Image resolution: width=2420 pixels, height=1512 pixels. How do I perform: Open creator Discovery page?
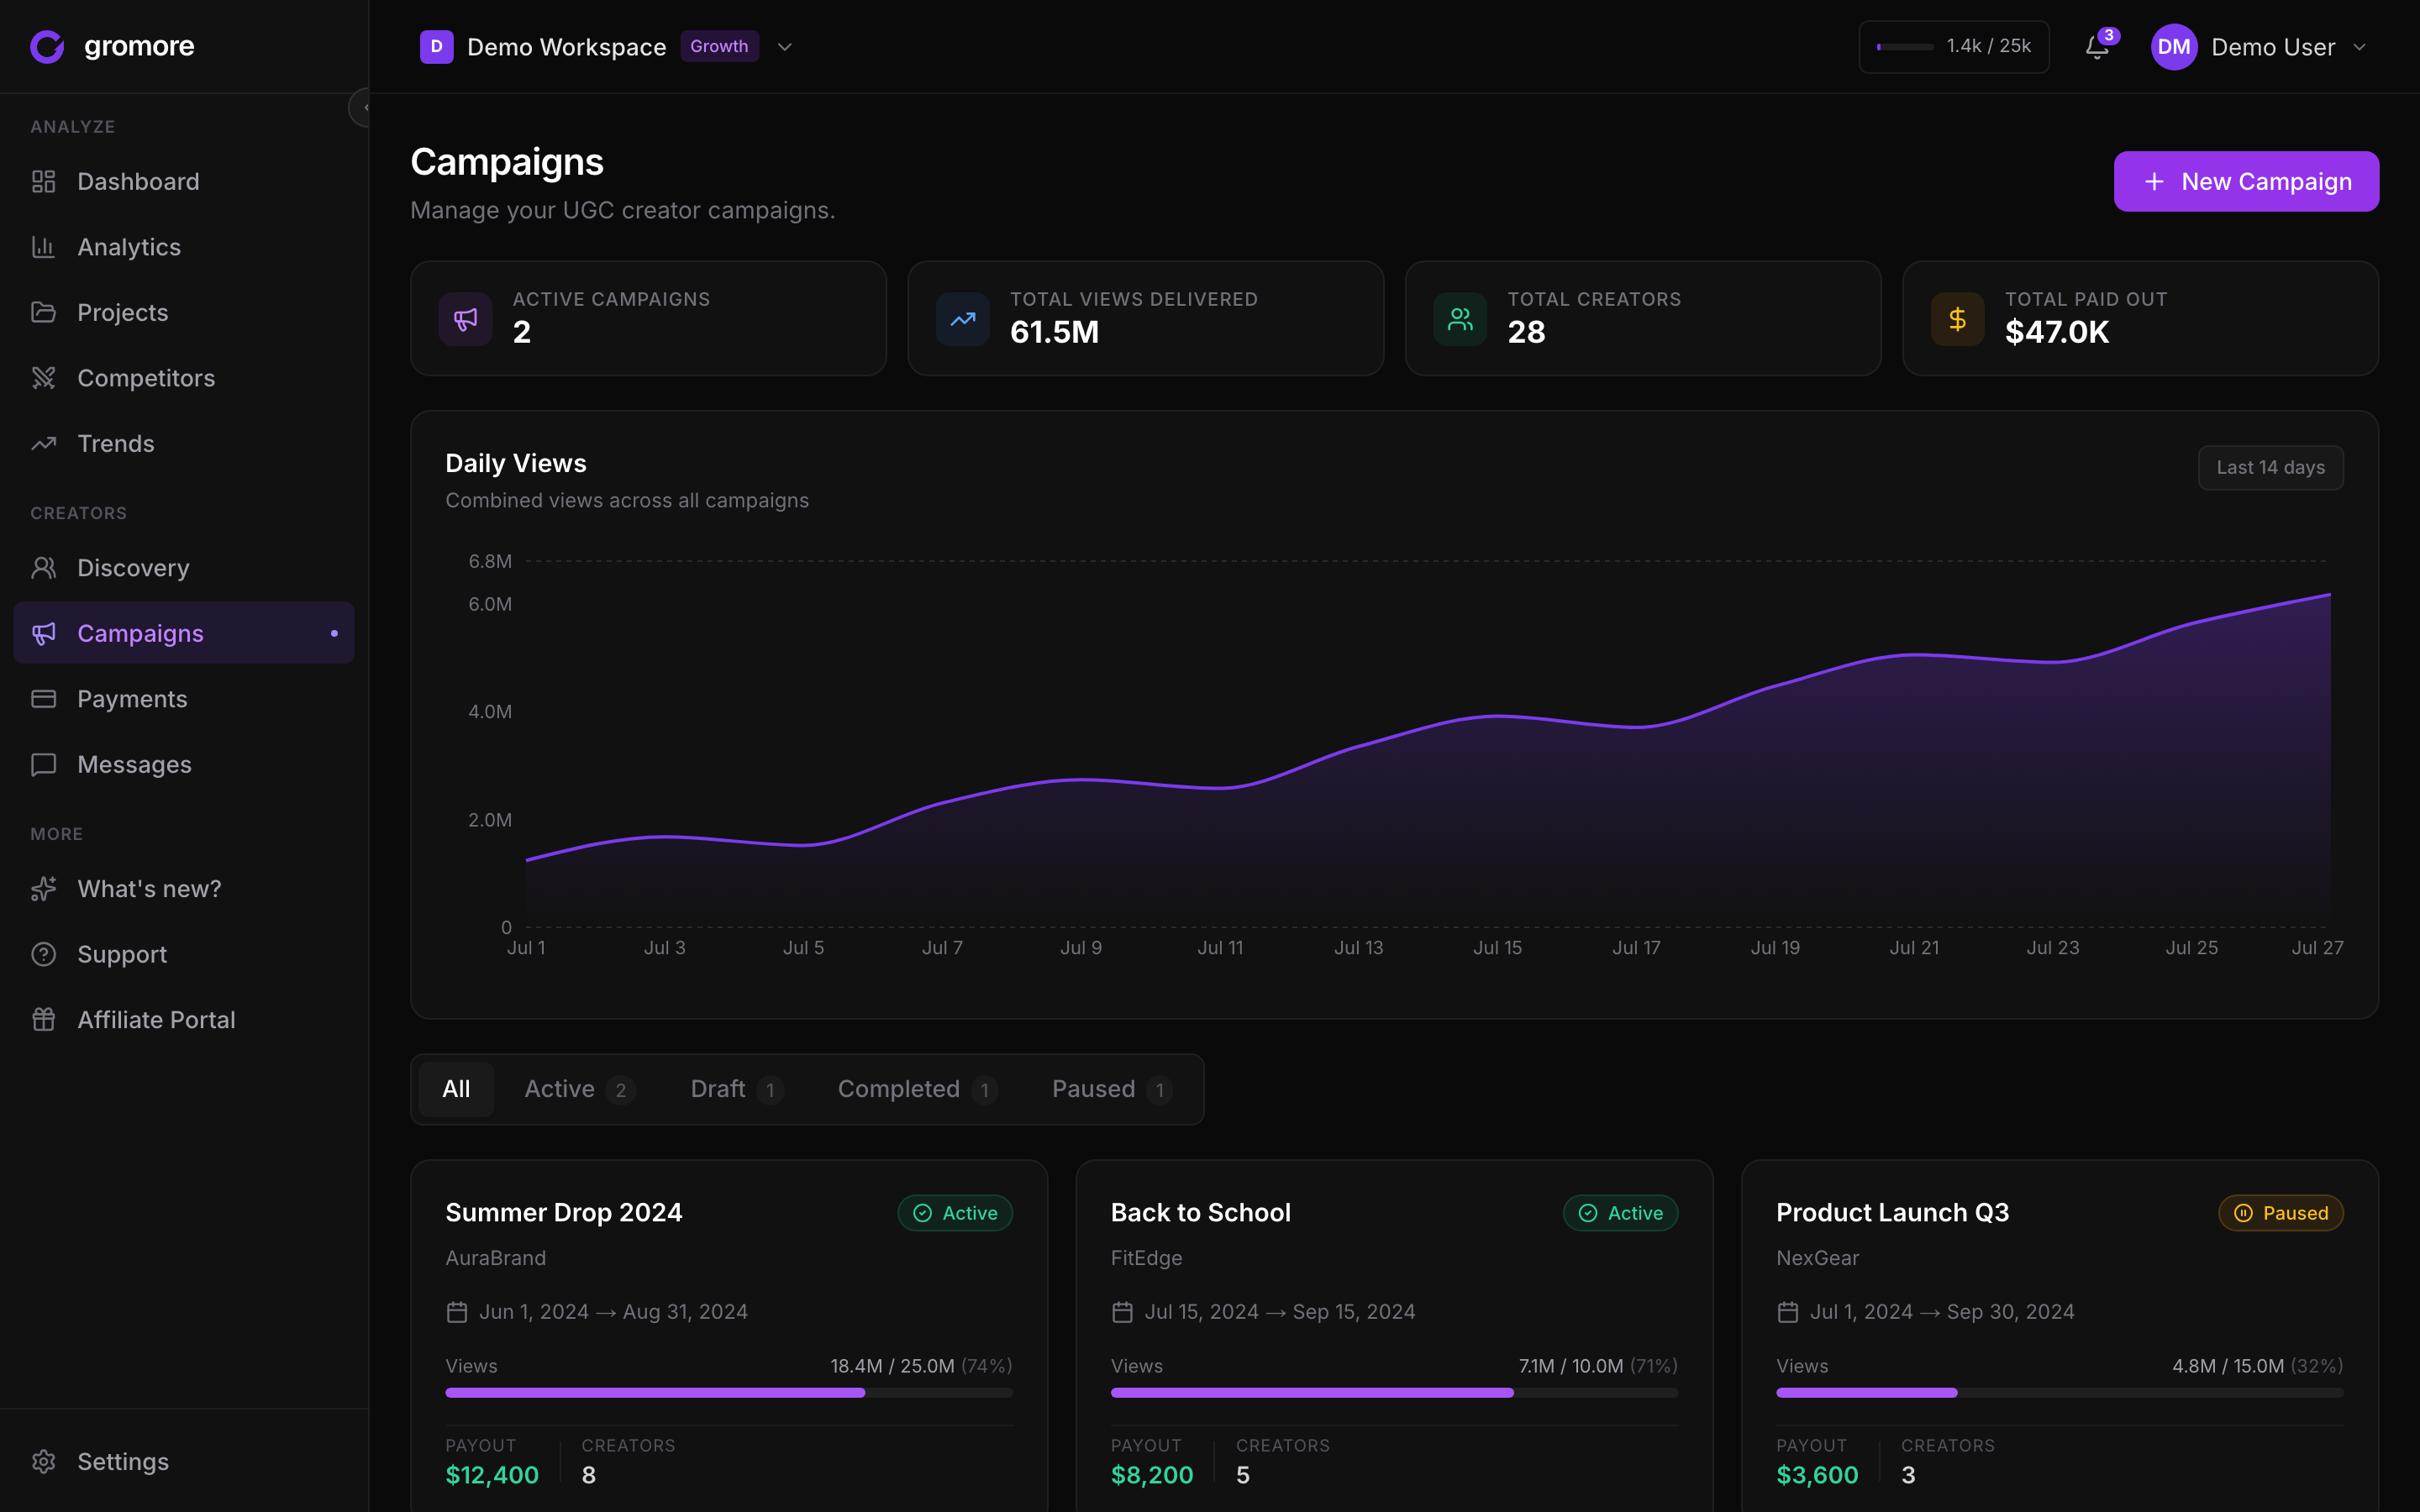(184, 568)
